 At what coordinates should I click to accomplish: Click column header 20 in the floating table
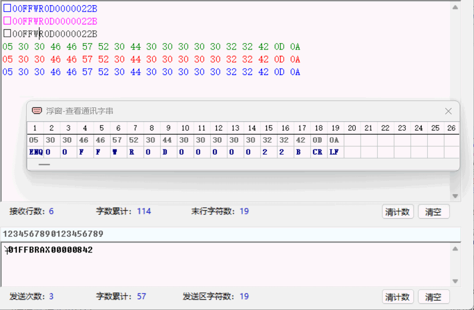point(352,128)
